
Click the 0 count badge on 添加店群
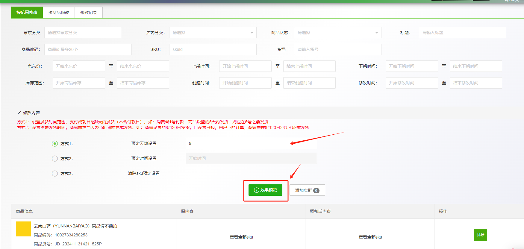coord(316,190)
